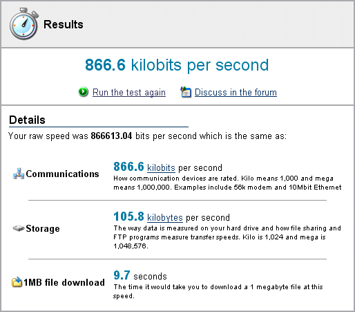Open the 'Discuss in the forum' link
Viewport: 355px width, 312px height.
(236, 92)
